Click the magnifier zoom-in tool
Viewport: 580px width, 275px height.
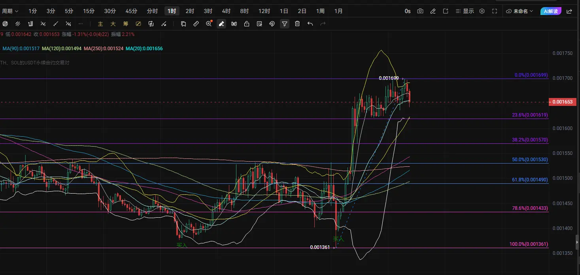(209, 24)
